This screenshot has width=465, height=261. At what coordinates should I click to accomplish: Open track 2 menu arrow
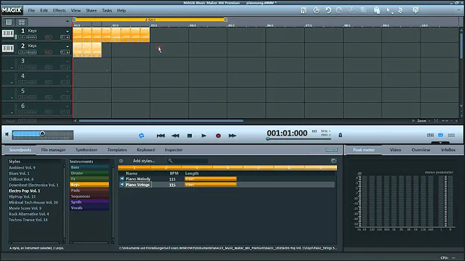[67, 47]
